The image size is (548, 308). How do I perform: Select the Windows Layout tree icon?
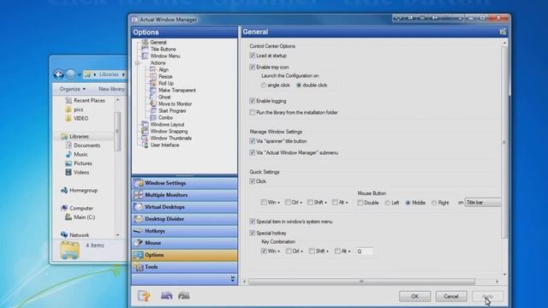click(145, 124)
